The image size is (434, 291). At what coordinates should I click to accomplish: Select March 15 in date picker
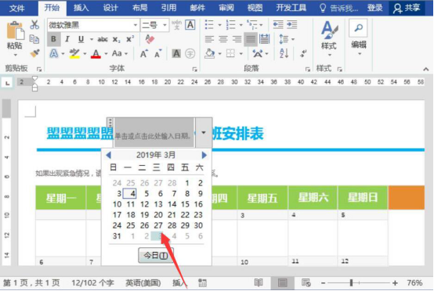(185, 204)
